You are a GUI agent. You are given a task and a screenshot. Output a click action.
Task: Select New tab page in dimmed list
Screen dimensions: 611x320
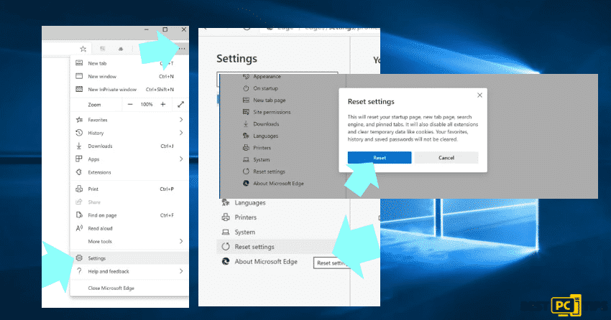click(270, 100)
